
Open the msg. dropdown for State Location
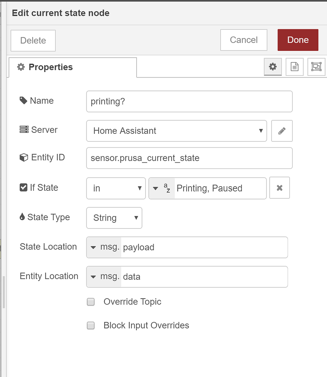[x=104, y=247]
